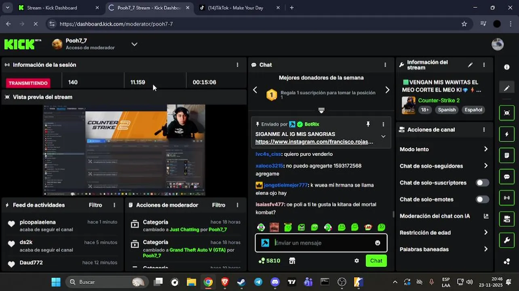The image size is (519, 291).
Task: Bookmark this page with star icon
Action: (x=464, y=24)
